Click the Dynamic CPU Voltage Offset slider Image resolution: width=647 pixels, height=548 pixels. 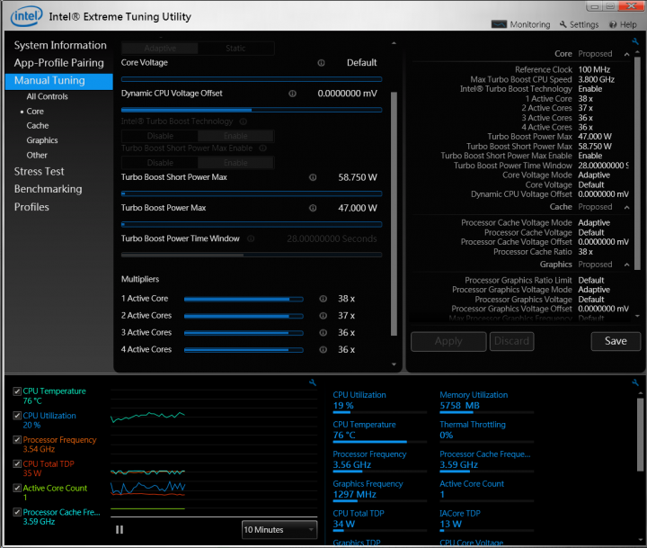(x=252, y=110)
